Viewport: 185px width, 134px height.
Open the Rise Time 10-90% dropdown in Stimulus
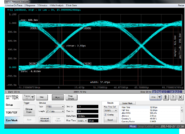tap(82, 121)
